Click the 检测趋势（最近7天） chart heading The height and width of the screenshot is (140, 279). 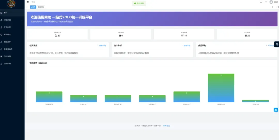(x=38, y=63)
